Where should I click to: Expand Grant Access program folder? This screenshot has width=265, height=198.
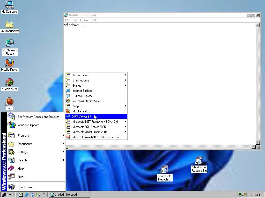tap(96, 80)
